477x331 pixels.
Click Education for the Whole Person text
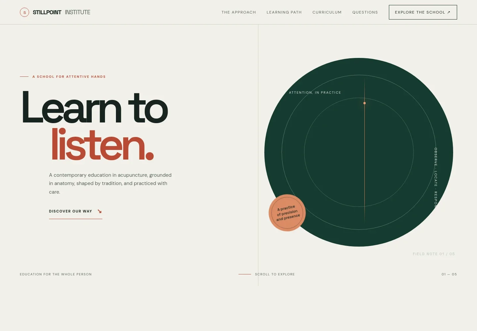click(x=56, y=274)
